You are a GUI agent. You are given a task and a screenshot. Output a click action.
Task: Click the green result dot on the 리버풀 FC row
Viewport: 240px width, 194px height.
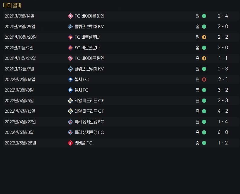(x=204, y=143)
